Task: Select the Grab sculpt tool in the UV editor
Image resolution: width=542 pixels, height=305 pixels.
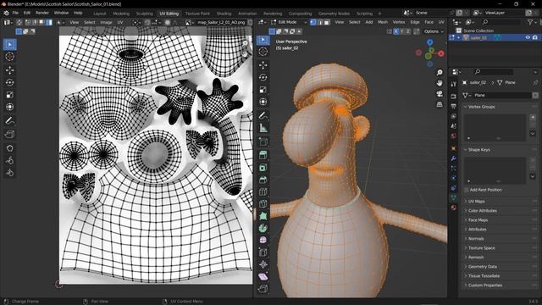Action: click(x=9, y=148)
